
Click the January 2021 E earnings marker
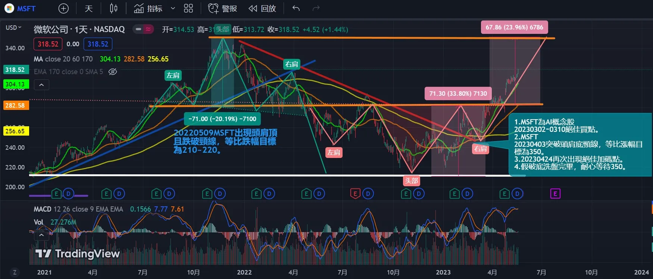click(56, 193)
